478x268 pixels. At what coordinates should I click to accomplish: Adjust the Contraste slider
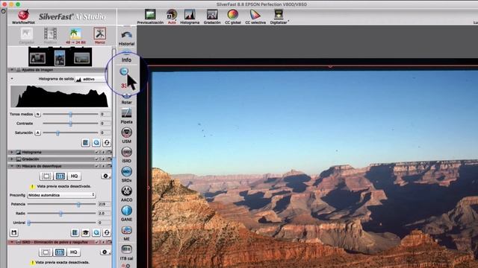70,124
